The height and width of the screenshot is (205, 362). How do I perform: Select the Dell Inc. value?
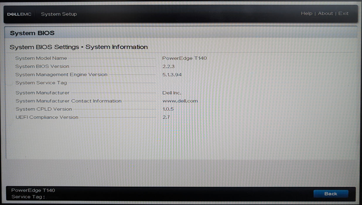(172, 93)
